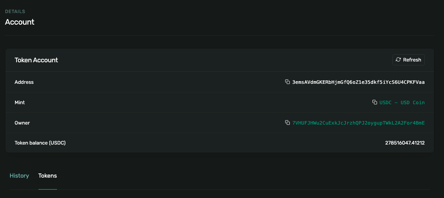Click the Token Account card heading
This screenshot has height=198, width=444.
click(36, 60)
